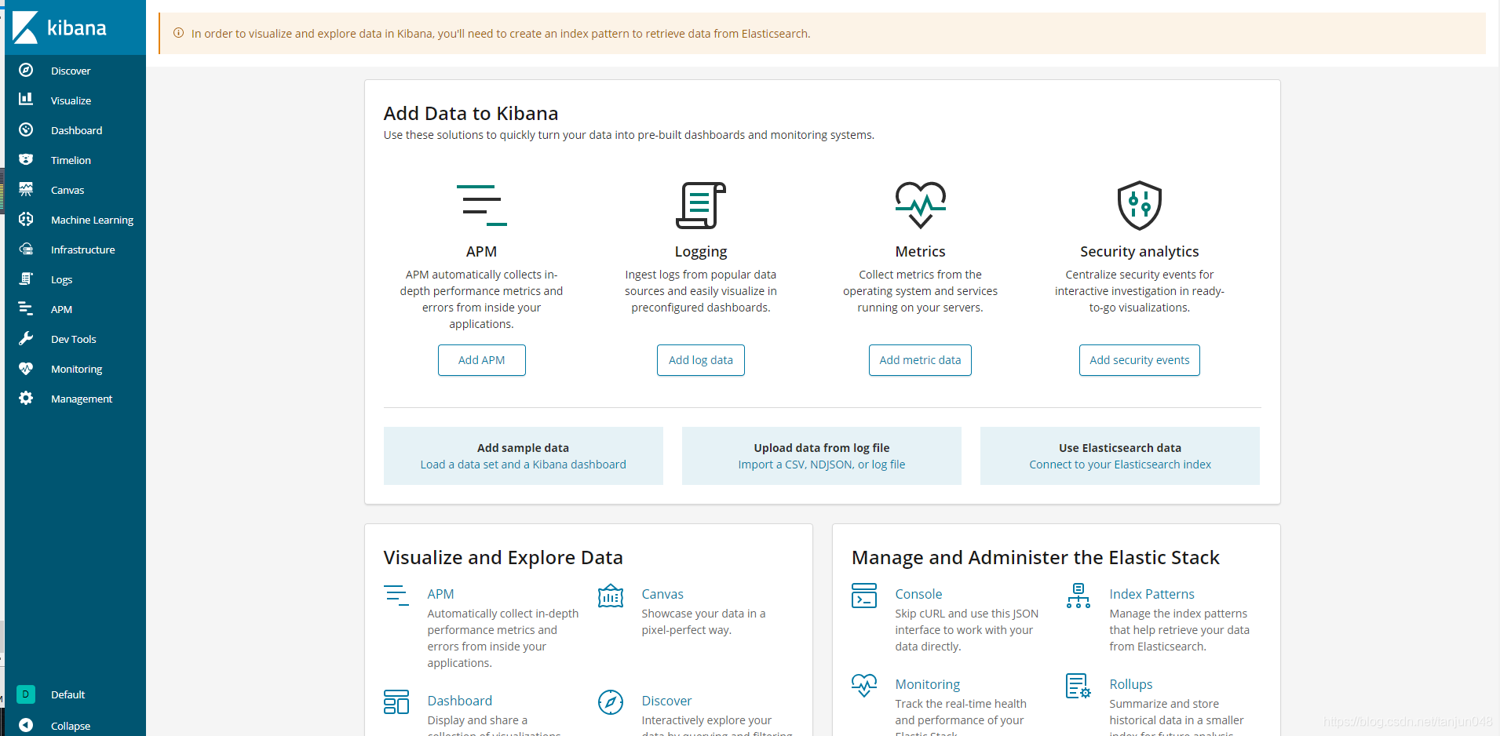Screen dimensions: 1500x736
Task: Open Infrastructure from the sidebar
Action: tap(82, 250)
